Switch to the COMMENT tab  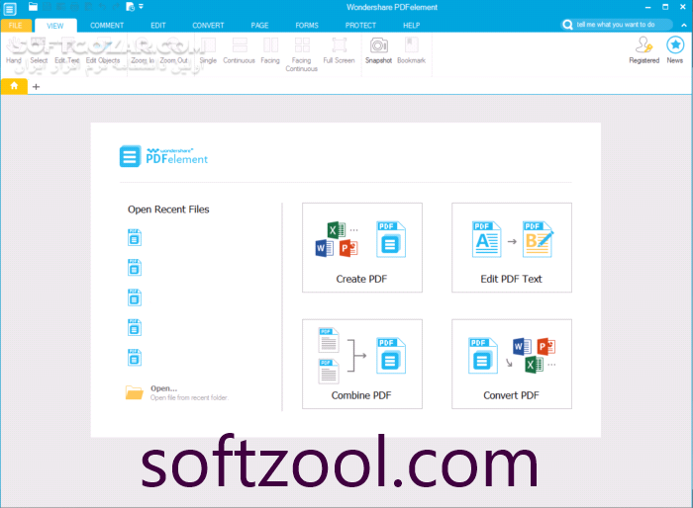click(x=107, y=26)
